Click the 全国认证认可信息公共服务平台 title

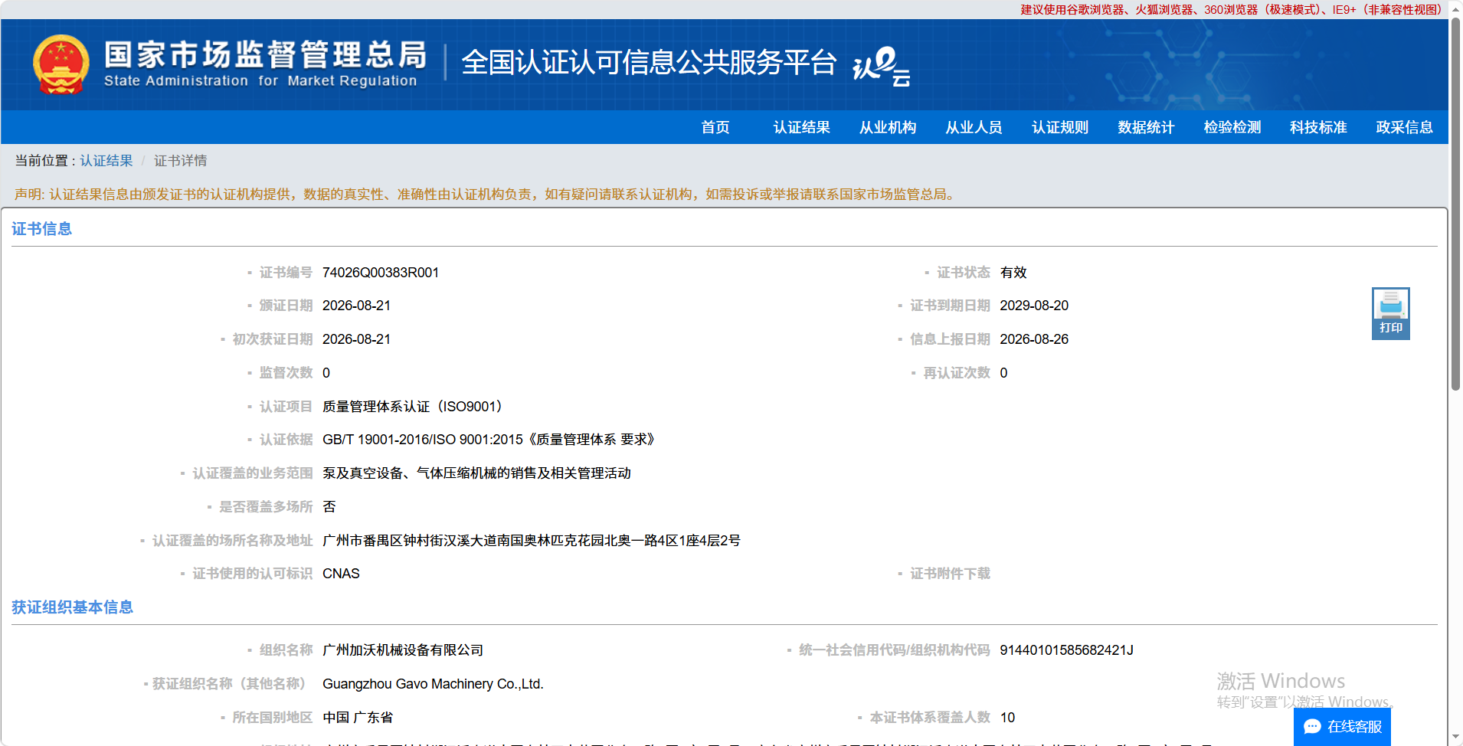coord(649,62)
